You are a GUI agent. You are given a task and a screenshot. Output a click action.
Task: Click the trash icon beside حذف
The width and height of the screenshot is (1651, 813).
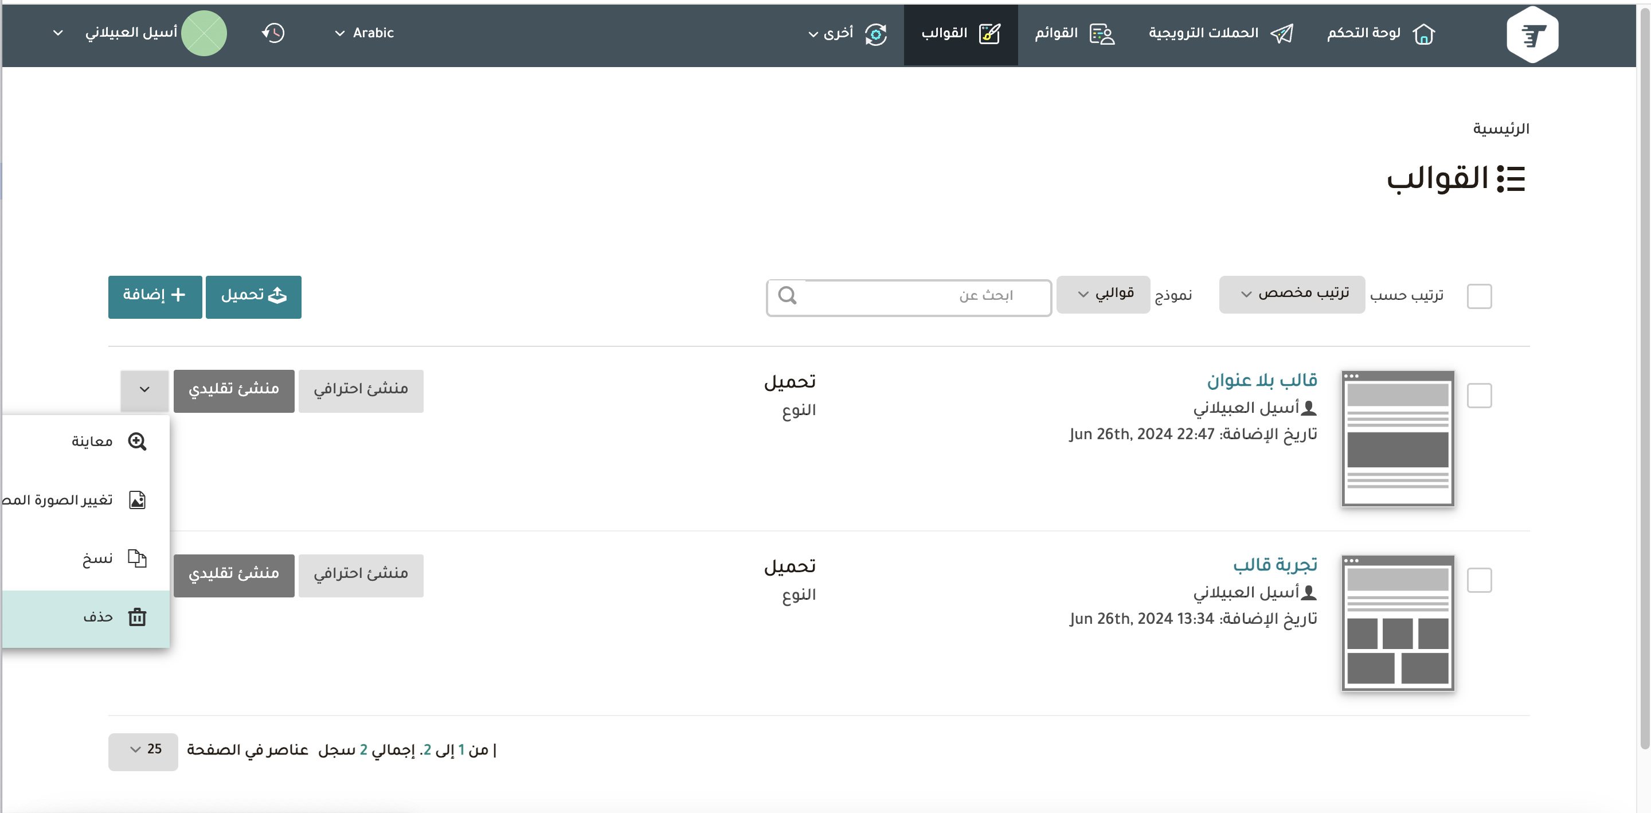[x=137, y=617]
